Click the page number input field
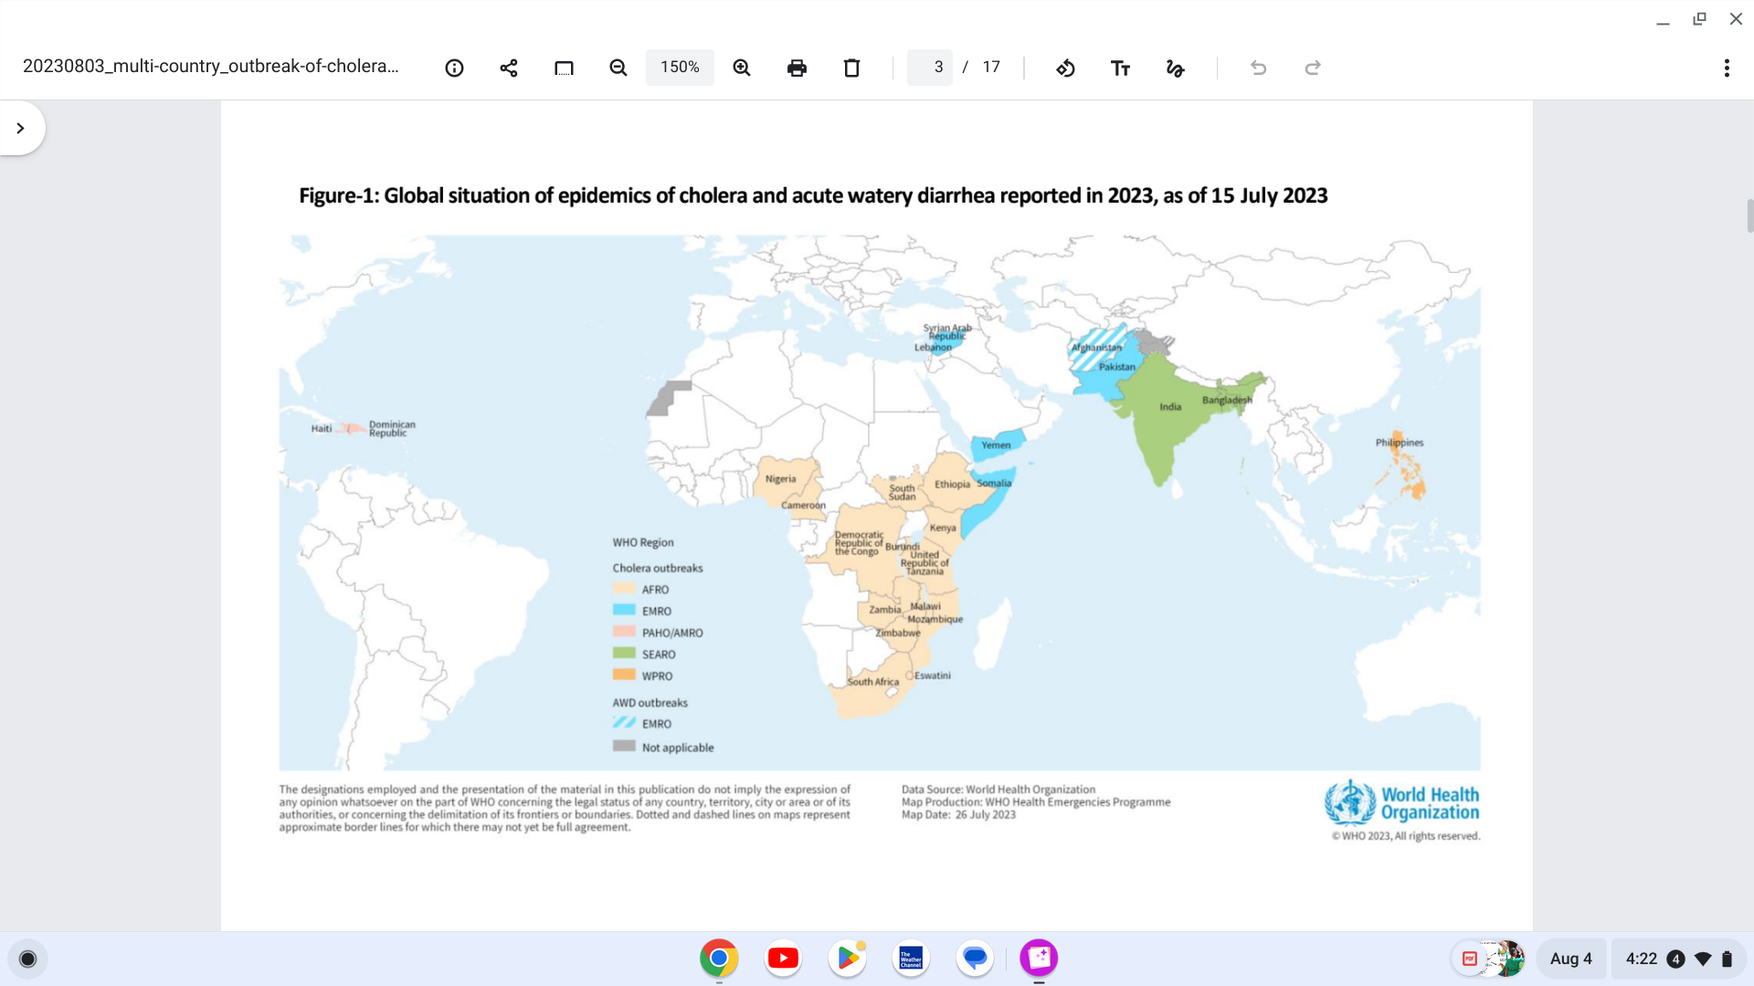 pos(931,68)
